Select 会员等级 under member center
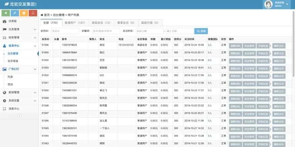295x147 pixels. tap(13, 61)
